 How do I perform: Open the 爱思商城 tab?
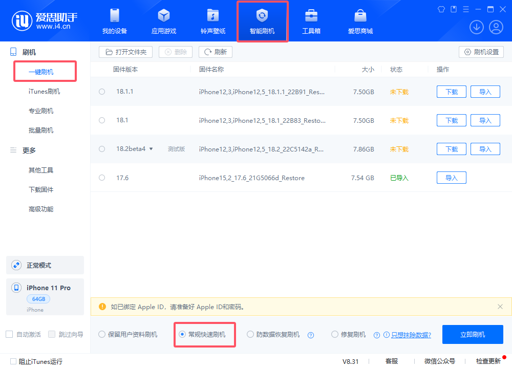tap(360, 21)
